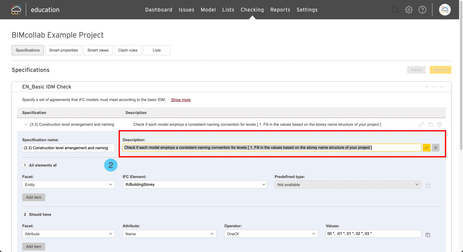The height and width of the screenshot is (252, 463).
Task: Click the Should have section label
Action: point(40,215)
